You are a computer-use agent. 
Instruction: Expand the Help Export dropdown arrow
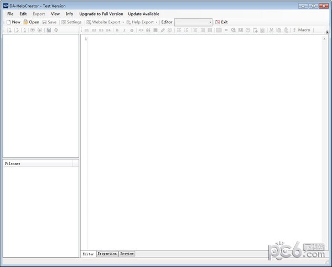[x=157, y=22]
